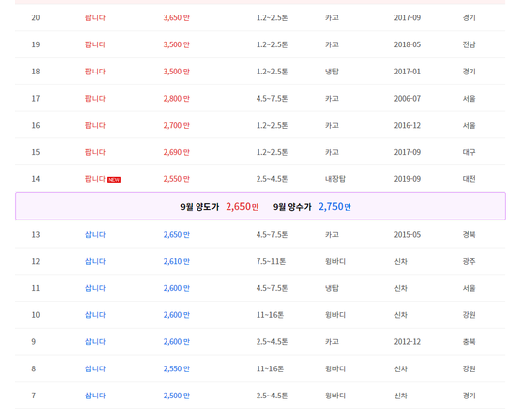This screenshot has height=411, width=516.
Task: Click the 신차 label in row 8
Action: pyautogui.click(x=401, y=368)
